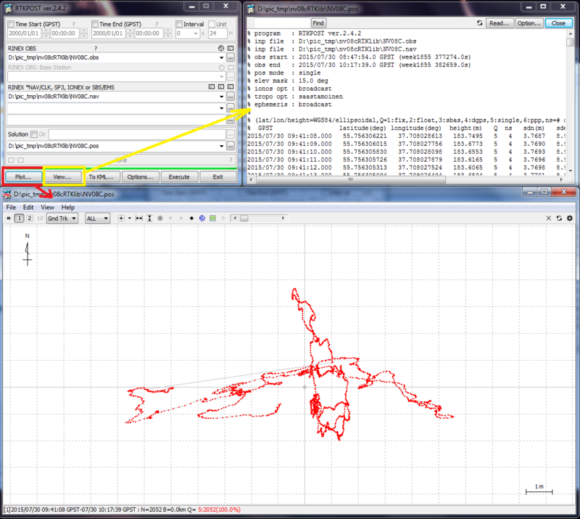580x519 pixels.
Task: Enable the Time Start (GPST) checkbox
Action: click(9, 24)
